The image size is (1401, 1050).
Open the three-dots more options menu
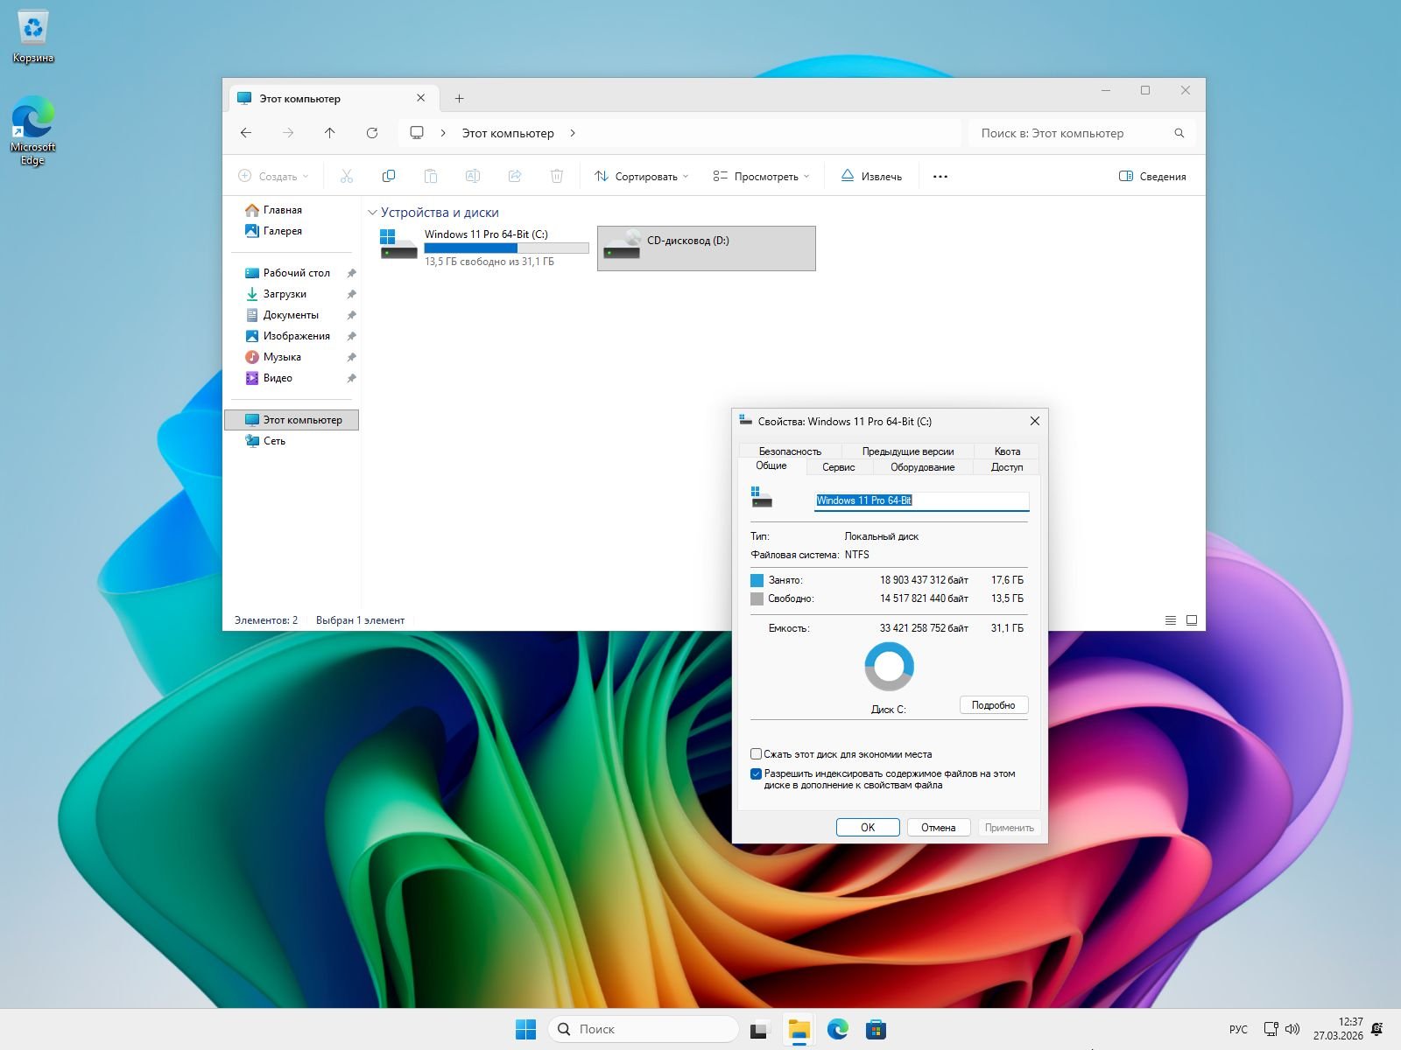point(940,176)
